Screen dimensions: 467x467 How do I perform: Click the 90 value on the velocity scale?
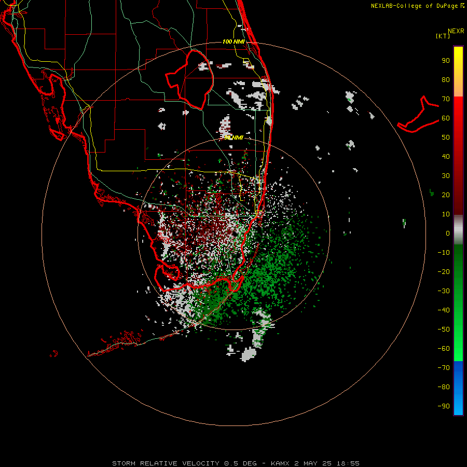[446, 61]
